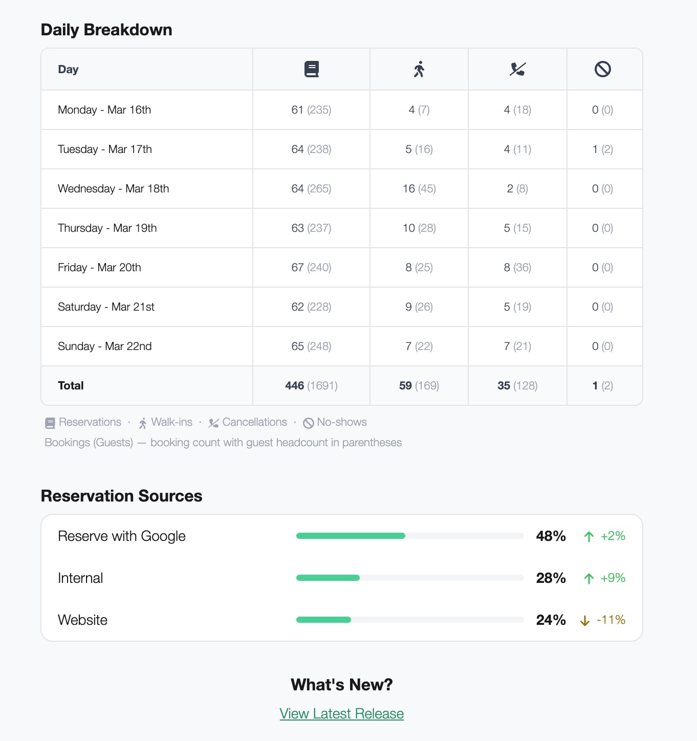Click the Day column header
The image size is (697, 741).
pos(68,70)
